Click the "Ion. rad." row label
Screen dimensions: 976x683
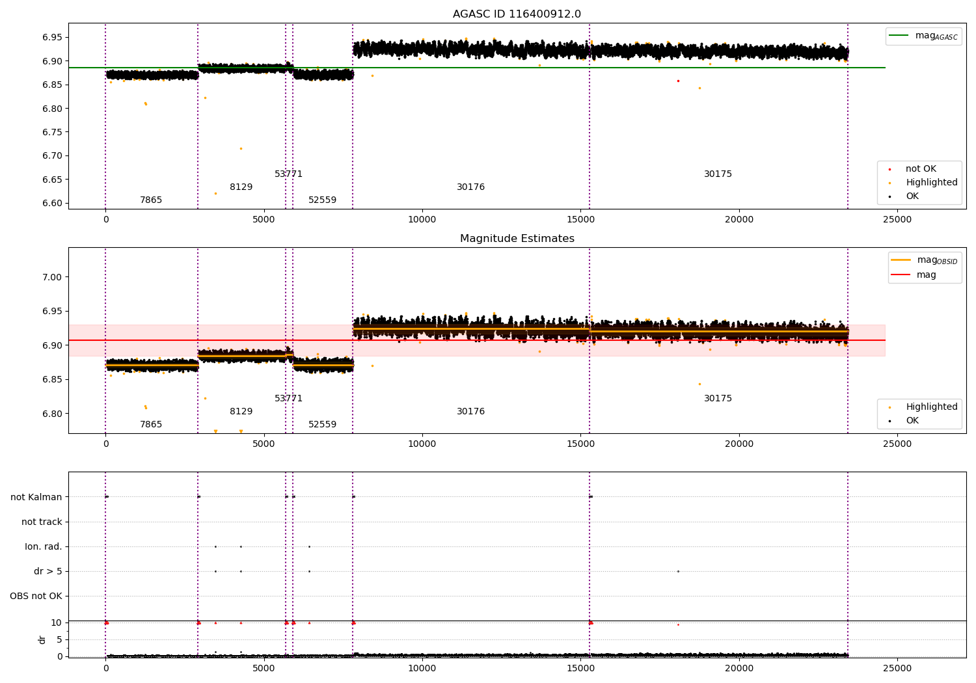tap(44, 547)
